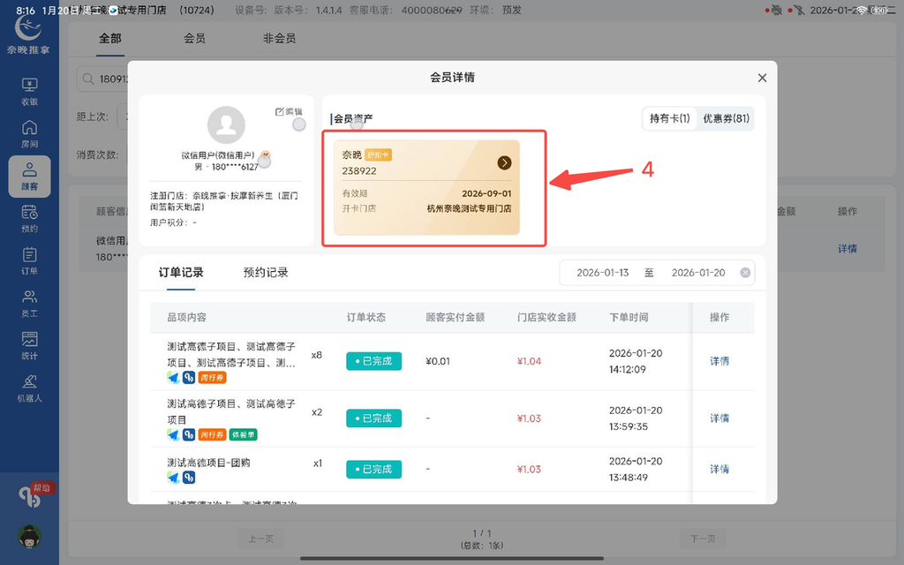
Task: Switch to the 预约记录 tab
Action: tap(265, 274)
